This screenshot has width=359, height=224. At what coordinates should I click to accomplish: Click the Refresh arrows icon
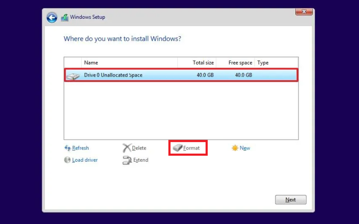coord(68,148)
